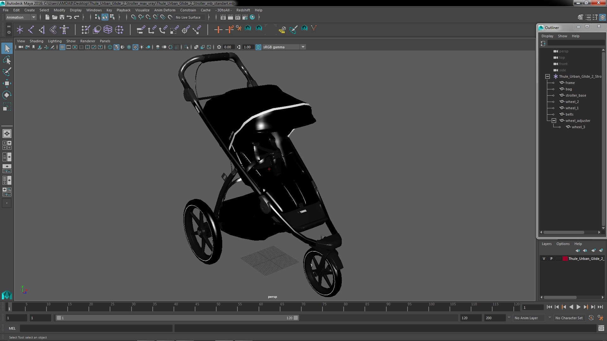The height and width of the screenshot is (341, 607).
Task: Click the four-view layout icon
Action: click(7, 145)
